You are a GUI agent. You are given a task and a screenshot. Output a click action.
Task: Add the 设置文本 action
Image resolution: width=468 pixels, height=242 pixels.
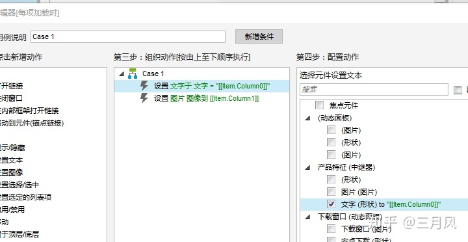[x=11, y=160]
